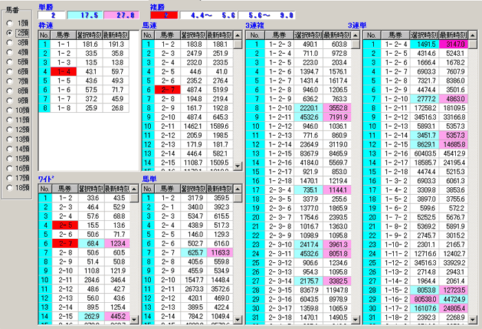Click the 80538.0 cell in 3連単

[425, 299]
